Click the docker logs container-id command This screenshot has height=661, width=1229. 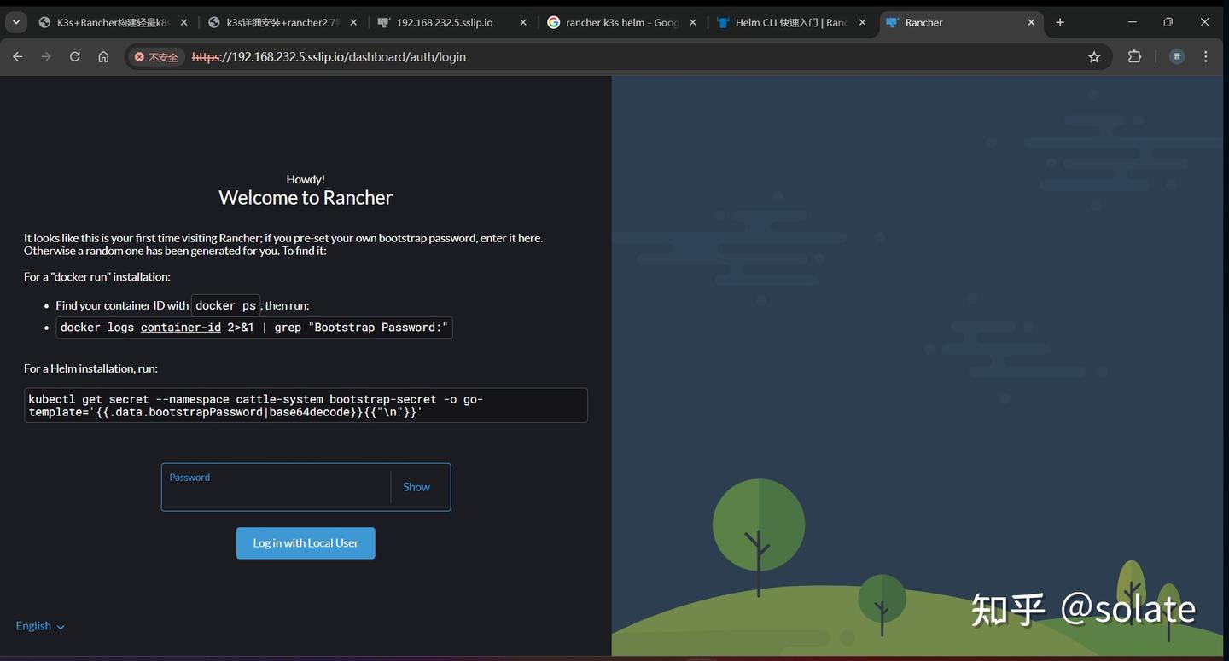(254, 328)
